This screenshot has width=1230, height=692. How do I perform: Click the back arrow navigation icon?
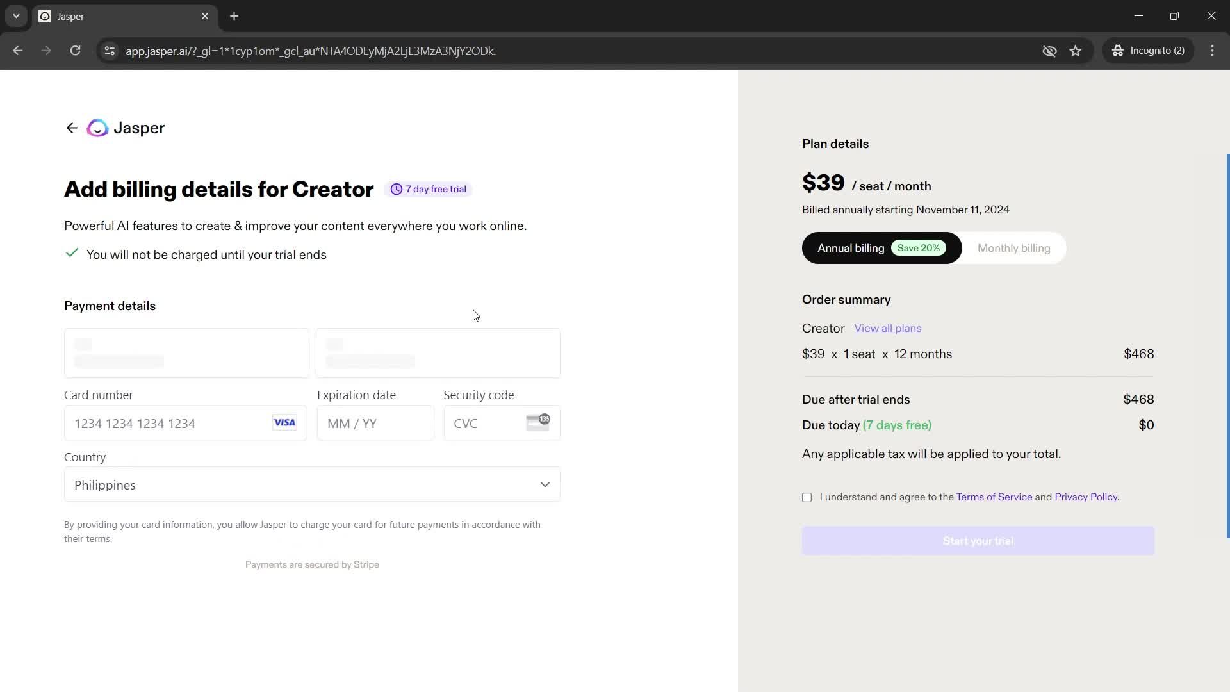click(72, 128)
